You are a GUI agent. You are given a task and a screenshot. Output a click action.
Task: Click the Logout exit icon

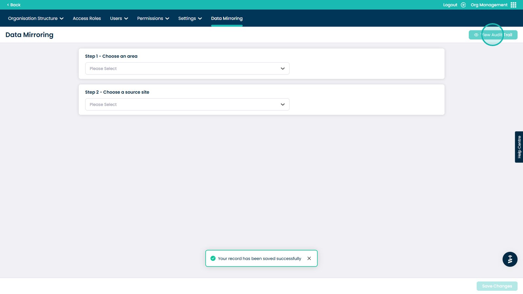click(463, 5)
